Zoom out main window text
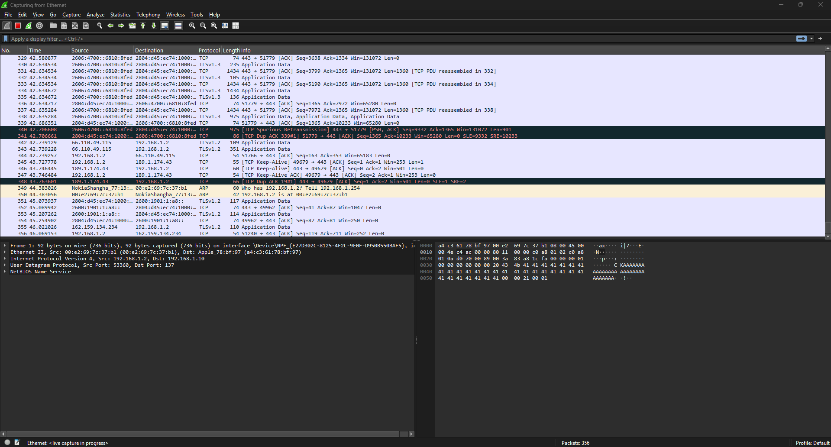This screenshot has height=447, width=831. pos(203,26)
